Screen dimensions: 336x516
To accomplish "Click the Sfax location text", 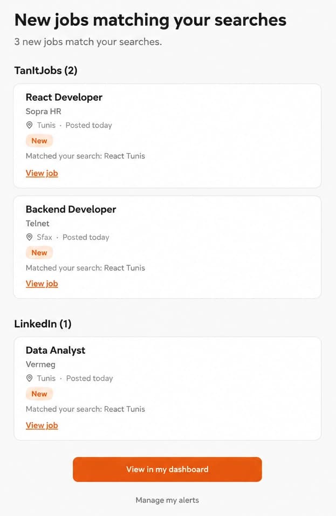I will click(44, 237).
